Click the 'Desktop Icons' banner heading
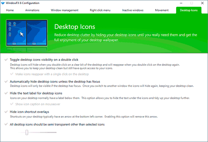This screenshot has height=142, width=208. 75,27
